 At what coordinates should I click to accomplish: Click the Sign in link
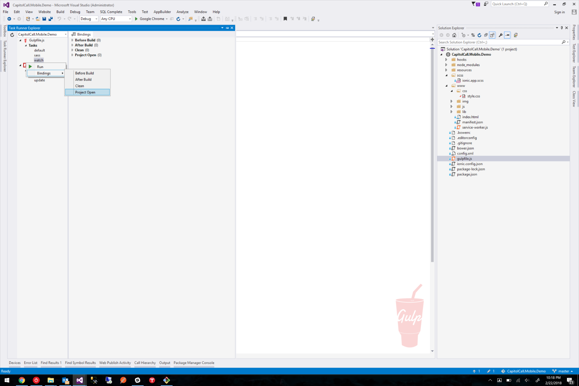click(559, 12)
